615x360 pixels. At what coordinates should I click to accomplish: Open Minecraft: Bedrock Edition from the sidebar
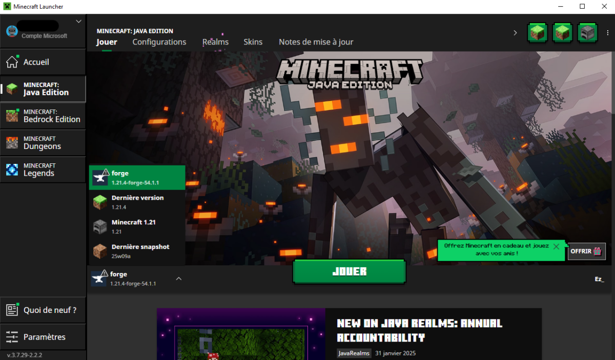43,116
